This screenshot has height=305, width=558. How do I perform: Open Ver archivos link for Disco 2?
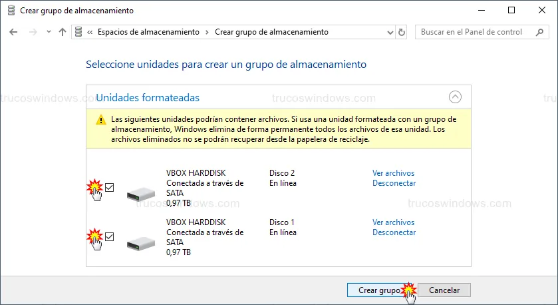[x=393, y=173]
